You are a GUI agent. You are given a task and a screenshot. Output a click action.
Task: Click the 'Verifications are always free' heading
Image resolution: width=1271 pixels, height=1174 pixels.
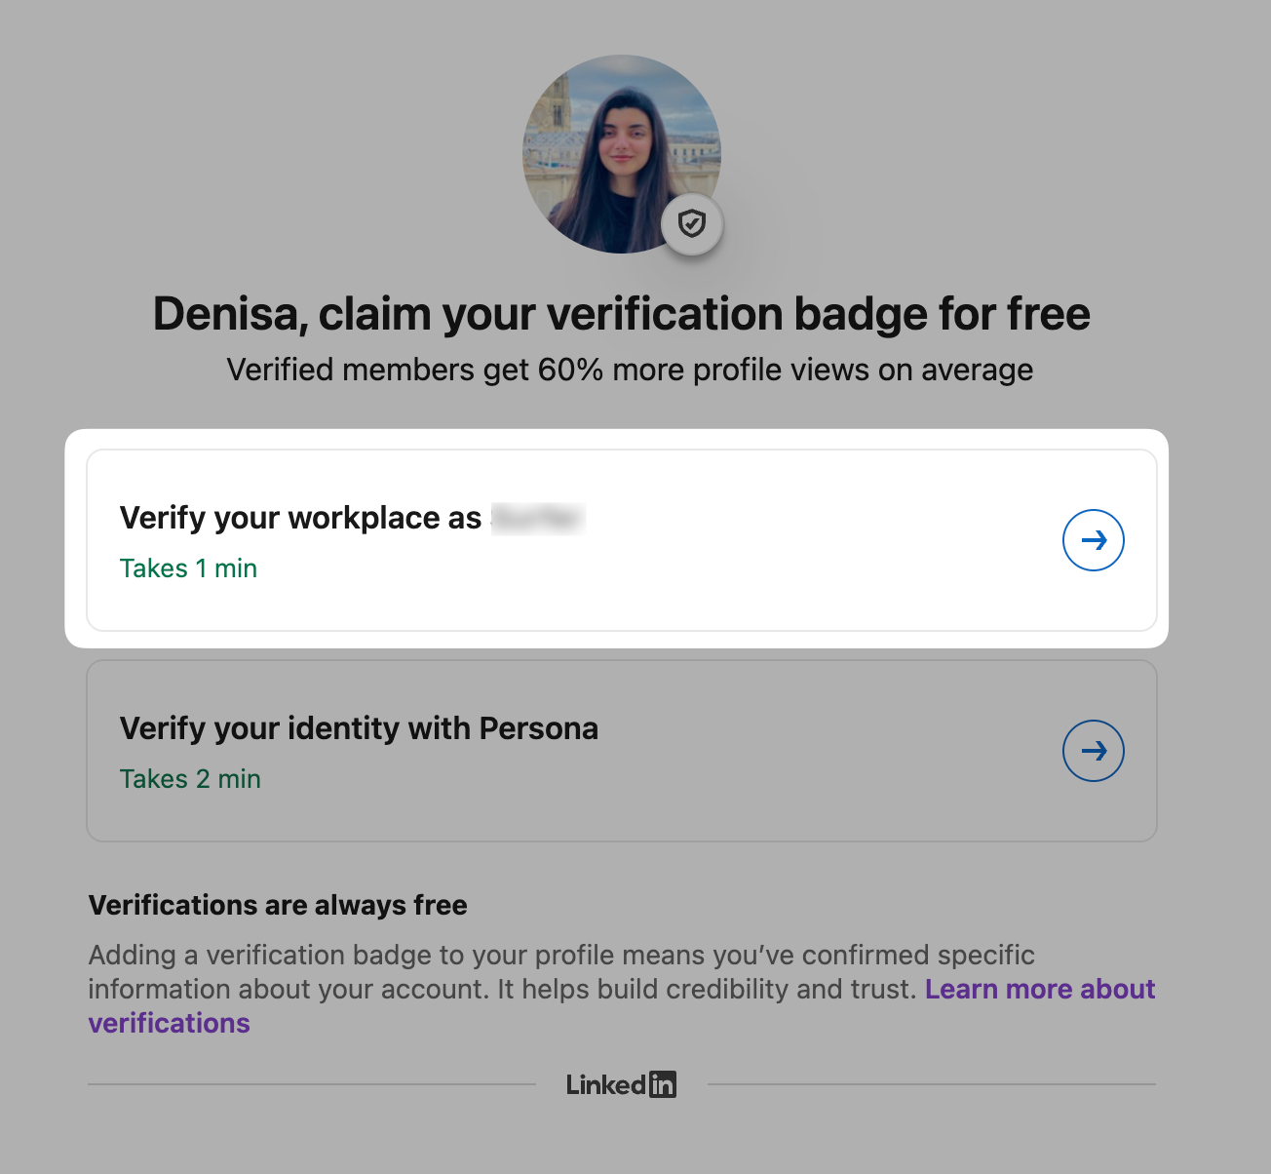pyautogui.click(x=278, y=905)
